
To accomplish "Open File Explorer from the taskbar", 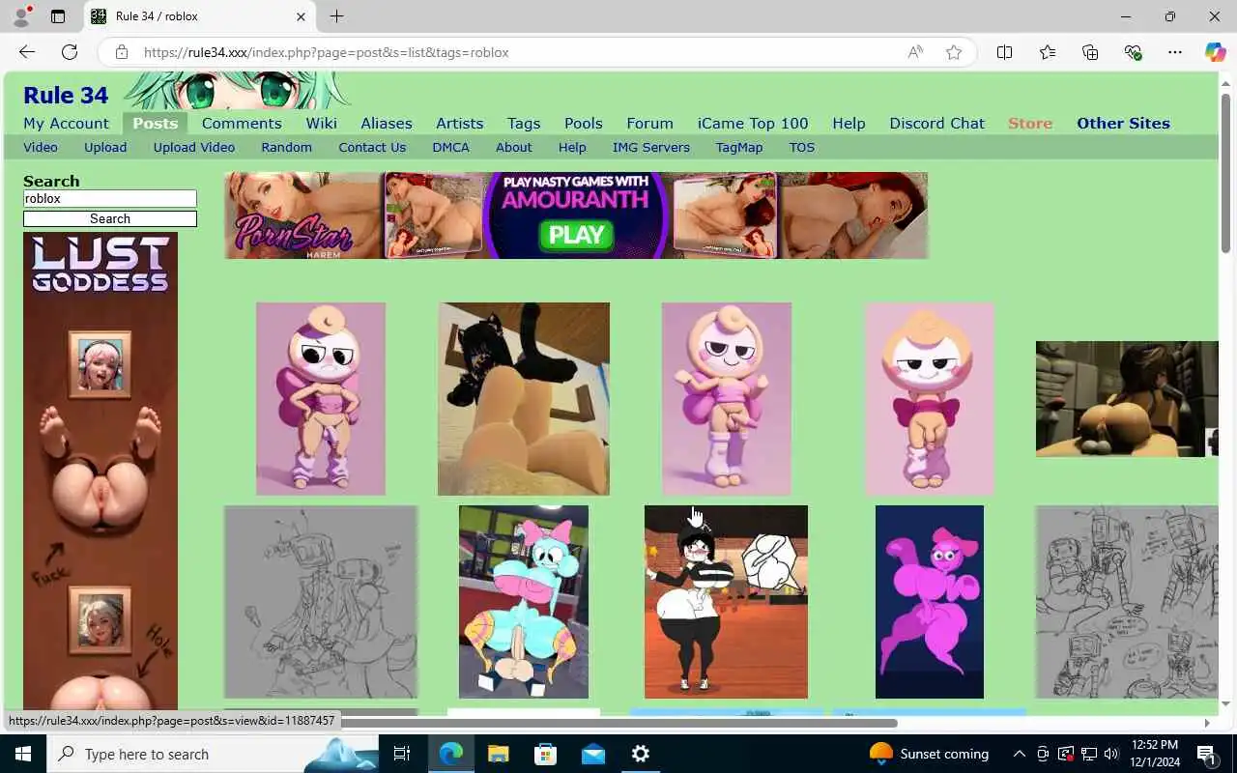I will [498, 754].
